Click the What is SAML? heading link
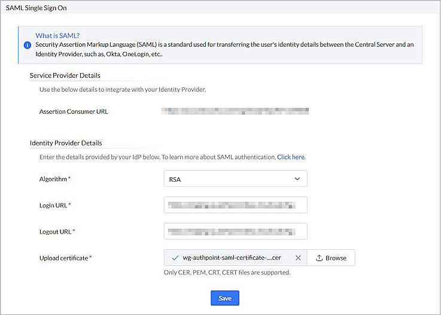The image size is (441, 315). coord(57,35)
